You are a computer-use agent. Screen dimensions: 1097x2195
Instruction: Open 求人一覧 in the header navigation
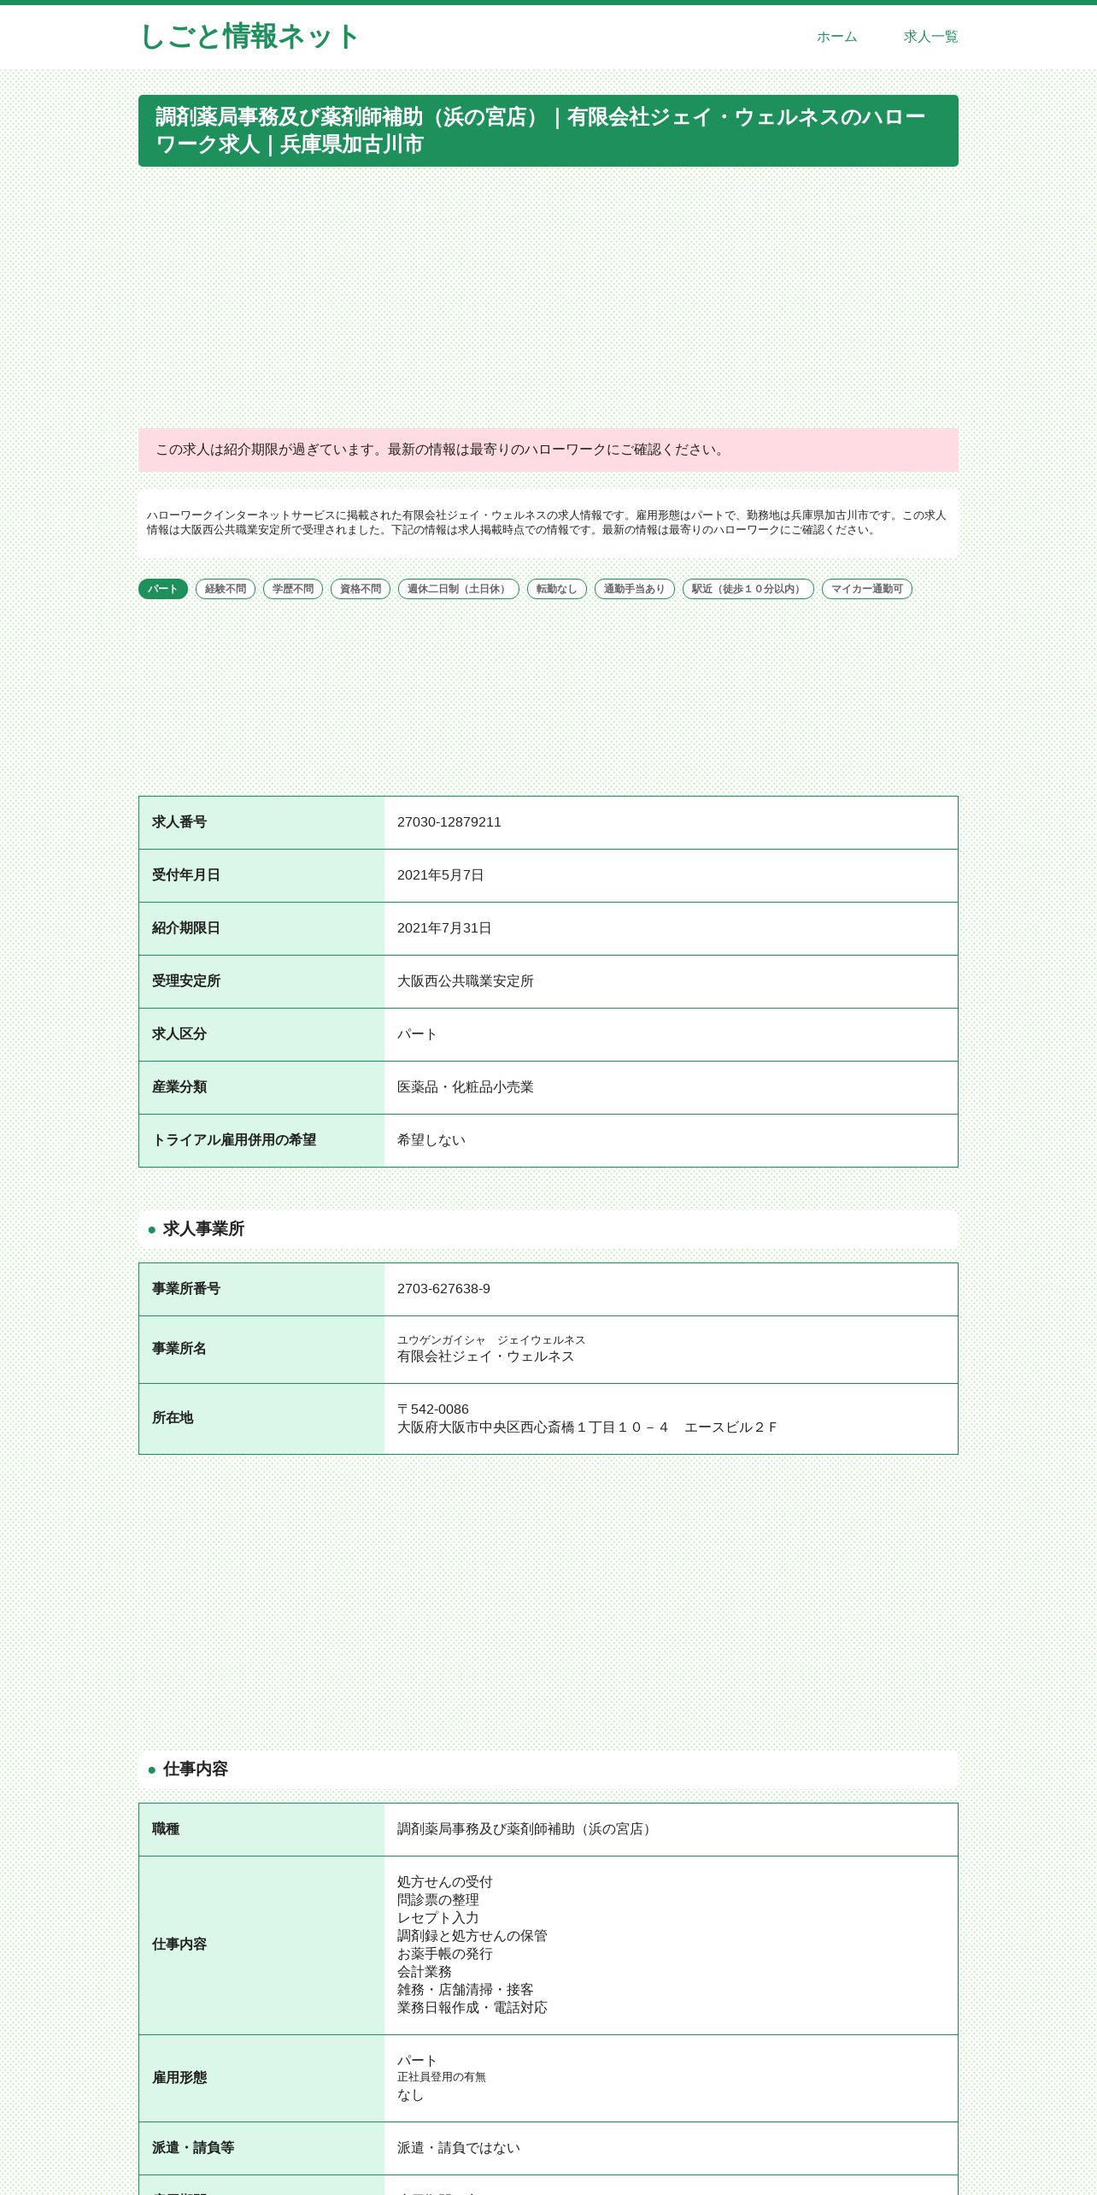pos(930,37)
